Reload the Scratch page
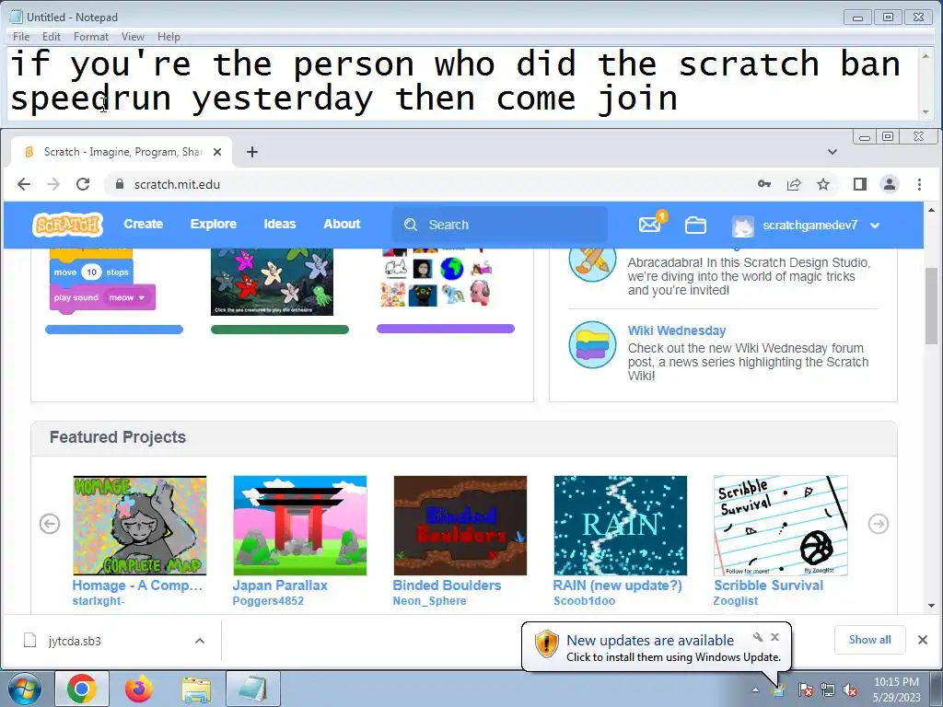Screen dimensions: 943x707 point(83,184)
